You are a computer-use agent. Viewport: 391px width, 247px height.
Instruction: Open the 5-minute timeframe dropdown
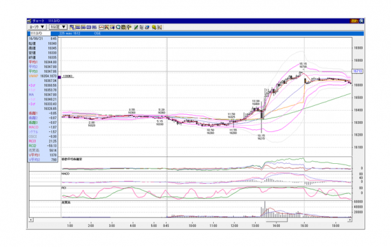pos(58,27)
